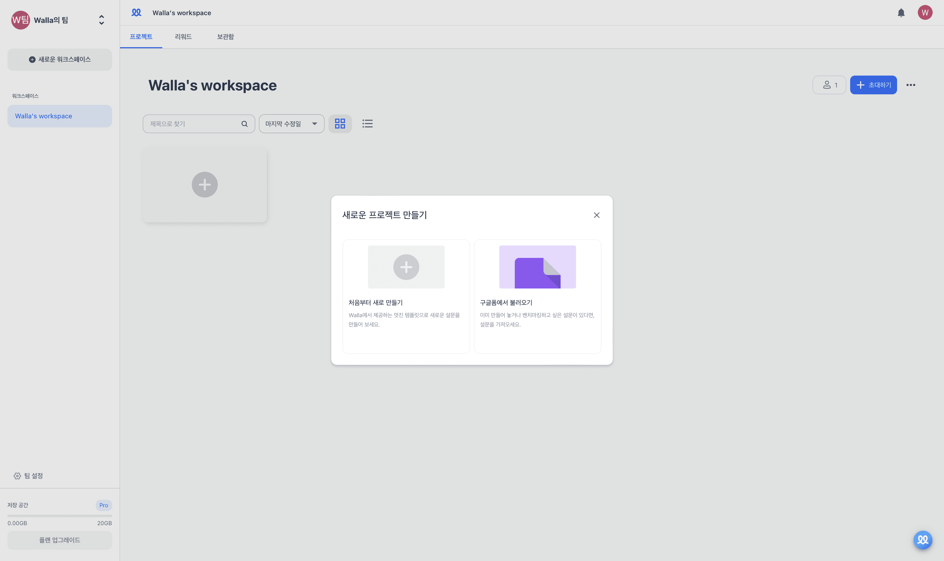
Task: Open the user profile avatar menu
Action: click(x=925, y=12)
